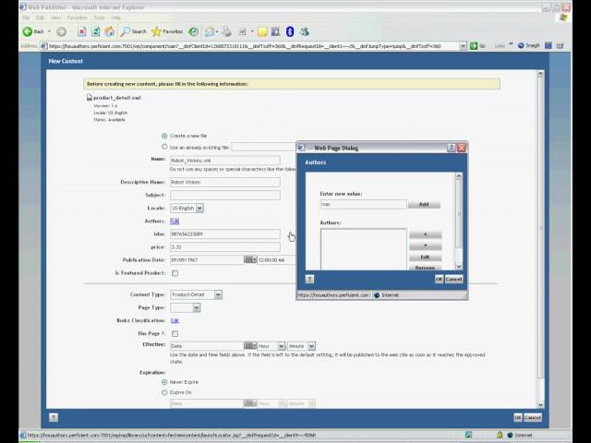Open Publication Date calendar picker
Screen dimensions: 591x443
250,259
